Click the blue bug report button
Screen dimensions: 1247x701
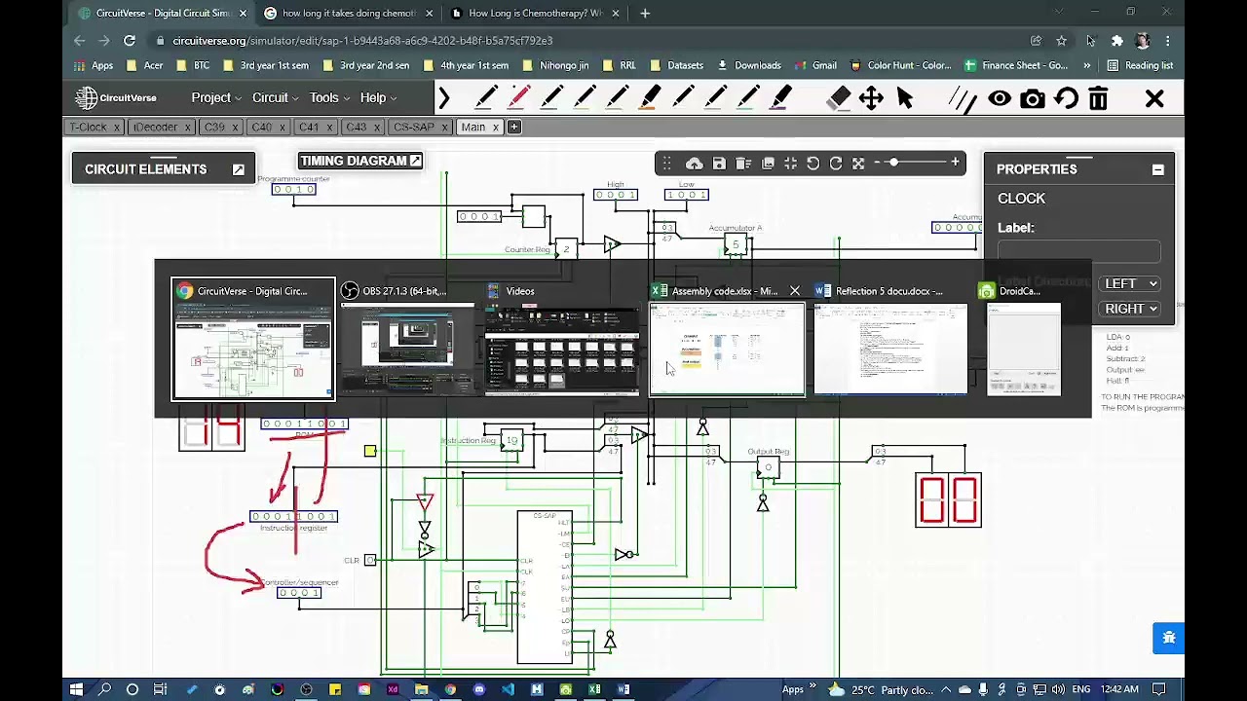tap(1168, 638)
